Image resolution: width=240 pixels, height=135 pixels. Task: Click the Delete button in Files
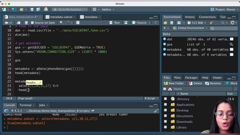(x=195, y=83)
